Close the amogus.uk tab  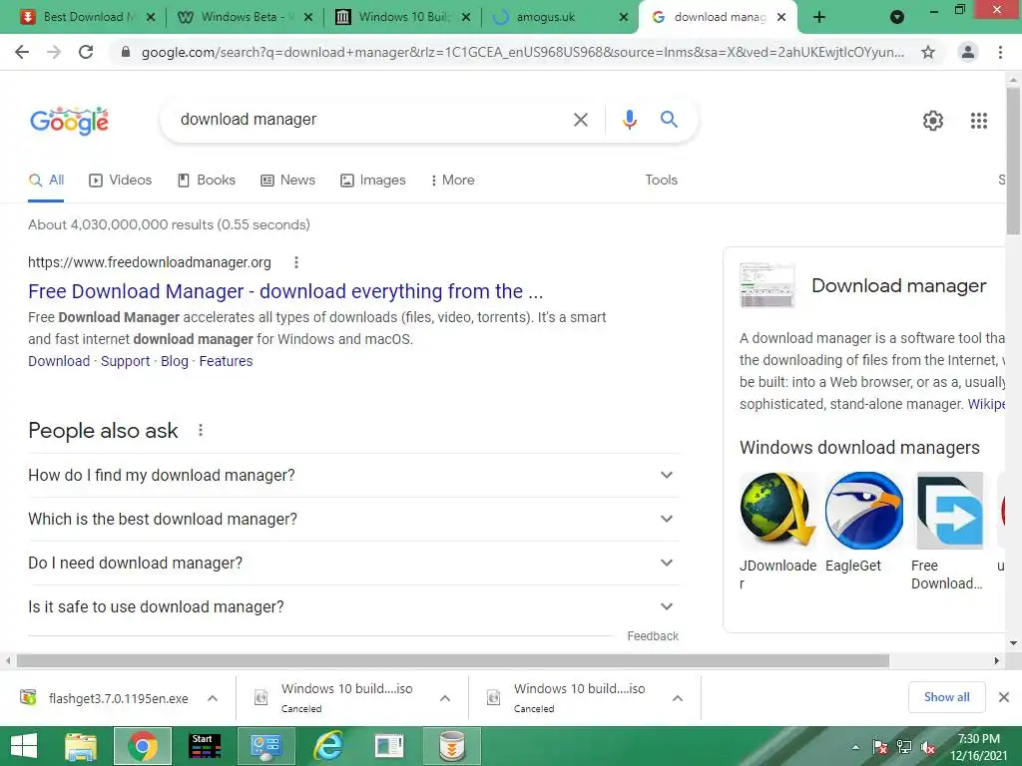coord(624,18)
